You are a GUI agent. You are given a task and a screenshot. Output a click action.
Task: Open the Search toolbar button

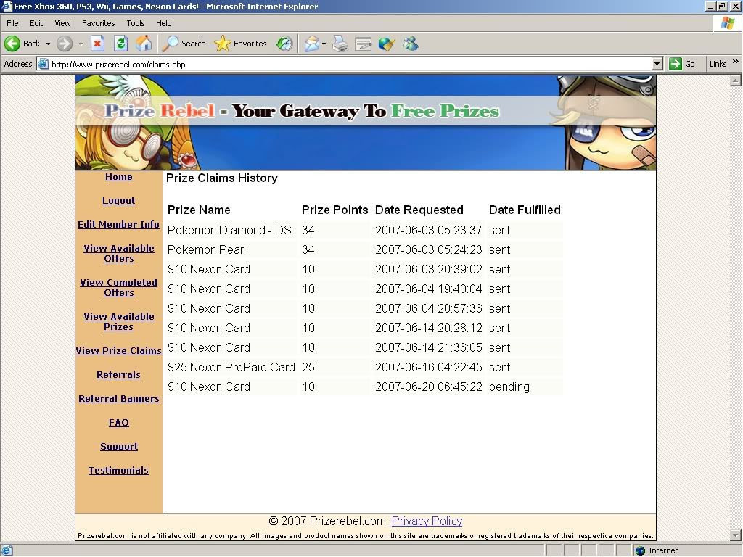click(x=184, y=44)
